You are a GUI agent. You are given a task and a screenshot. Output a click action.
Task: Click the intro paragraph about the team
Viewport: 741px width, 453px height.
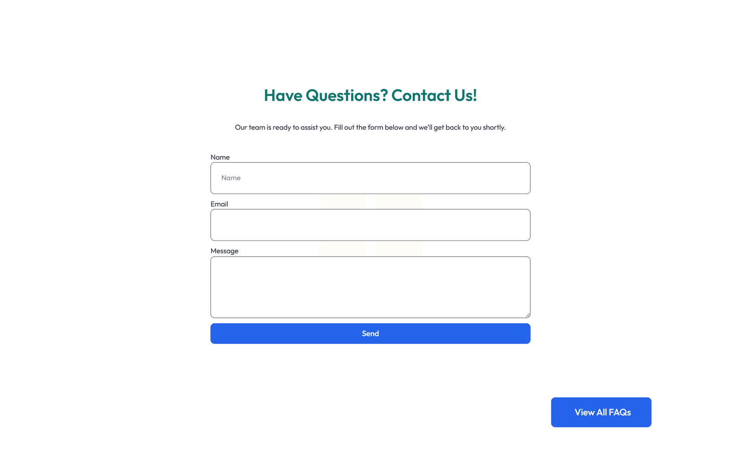point(370,127)
